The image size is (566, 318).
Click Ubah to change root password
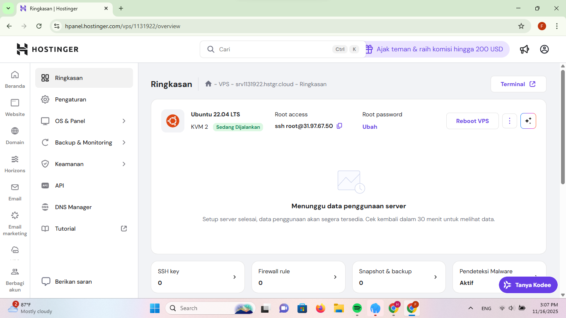[x=369, y=126]
